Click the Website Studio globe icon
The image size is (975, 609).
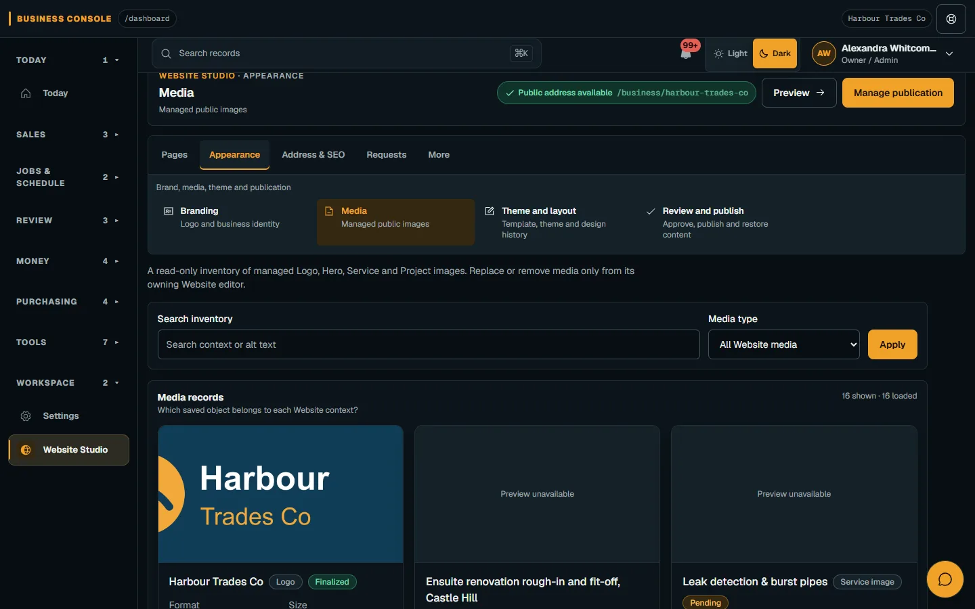26,450
